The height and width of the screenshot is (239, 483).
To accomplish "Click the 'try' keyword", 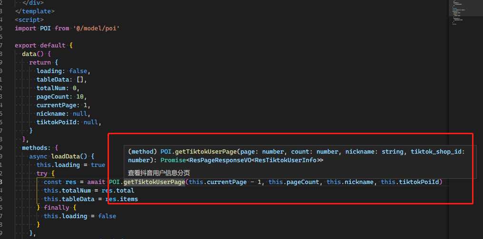I will (42, 174).
